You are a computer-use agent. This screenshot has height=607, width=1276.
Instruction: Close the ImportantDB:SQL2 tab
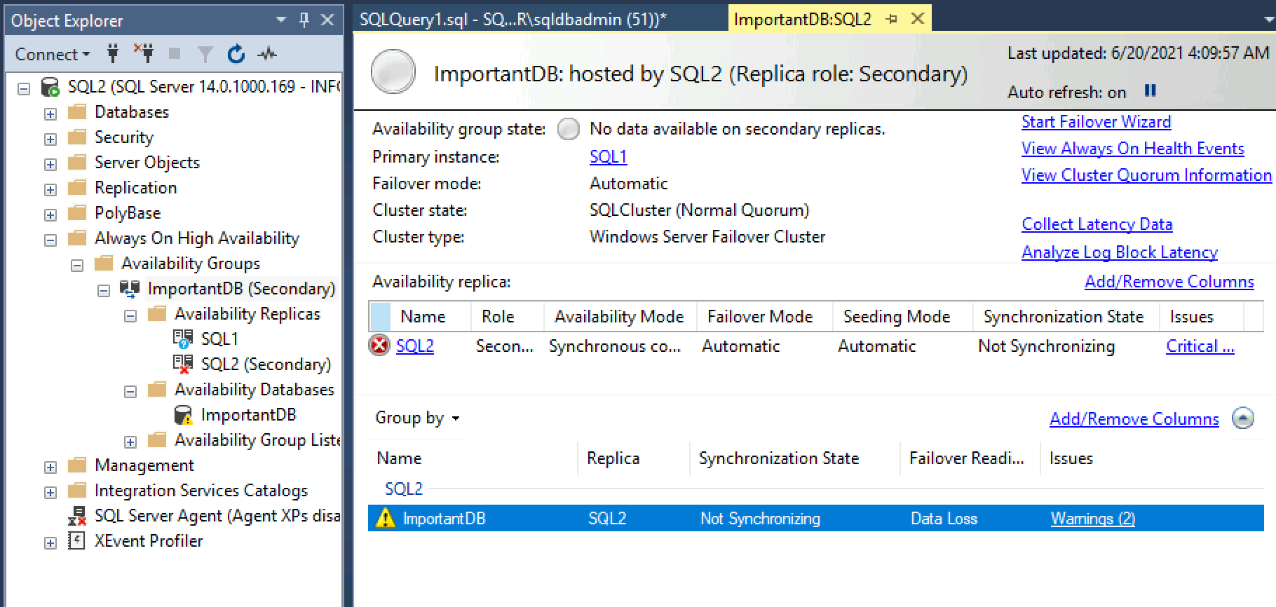click(x=917, y=19)
